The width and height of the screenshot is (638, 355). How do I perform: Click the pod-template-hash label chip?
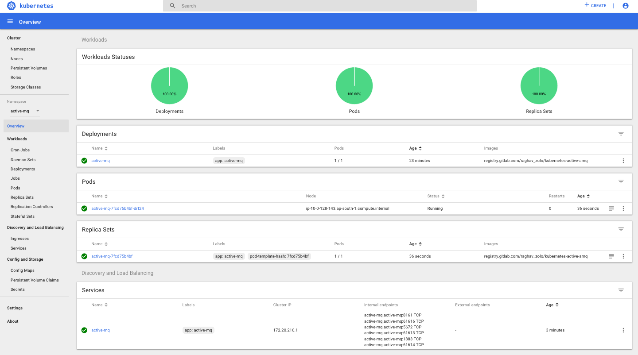[x=279, y=256]
